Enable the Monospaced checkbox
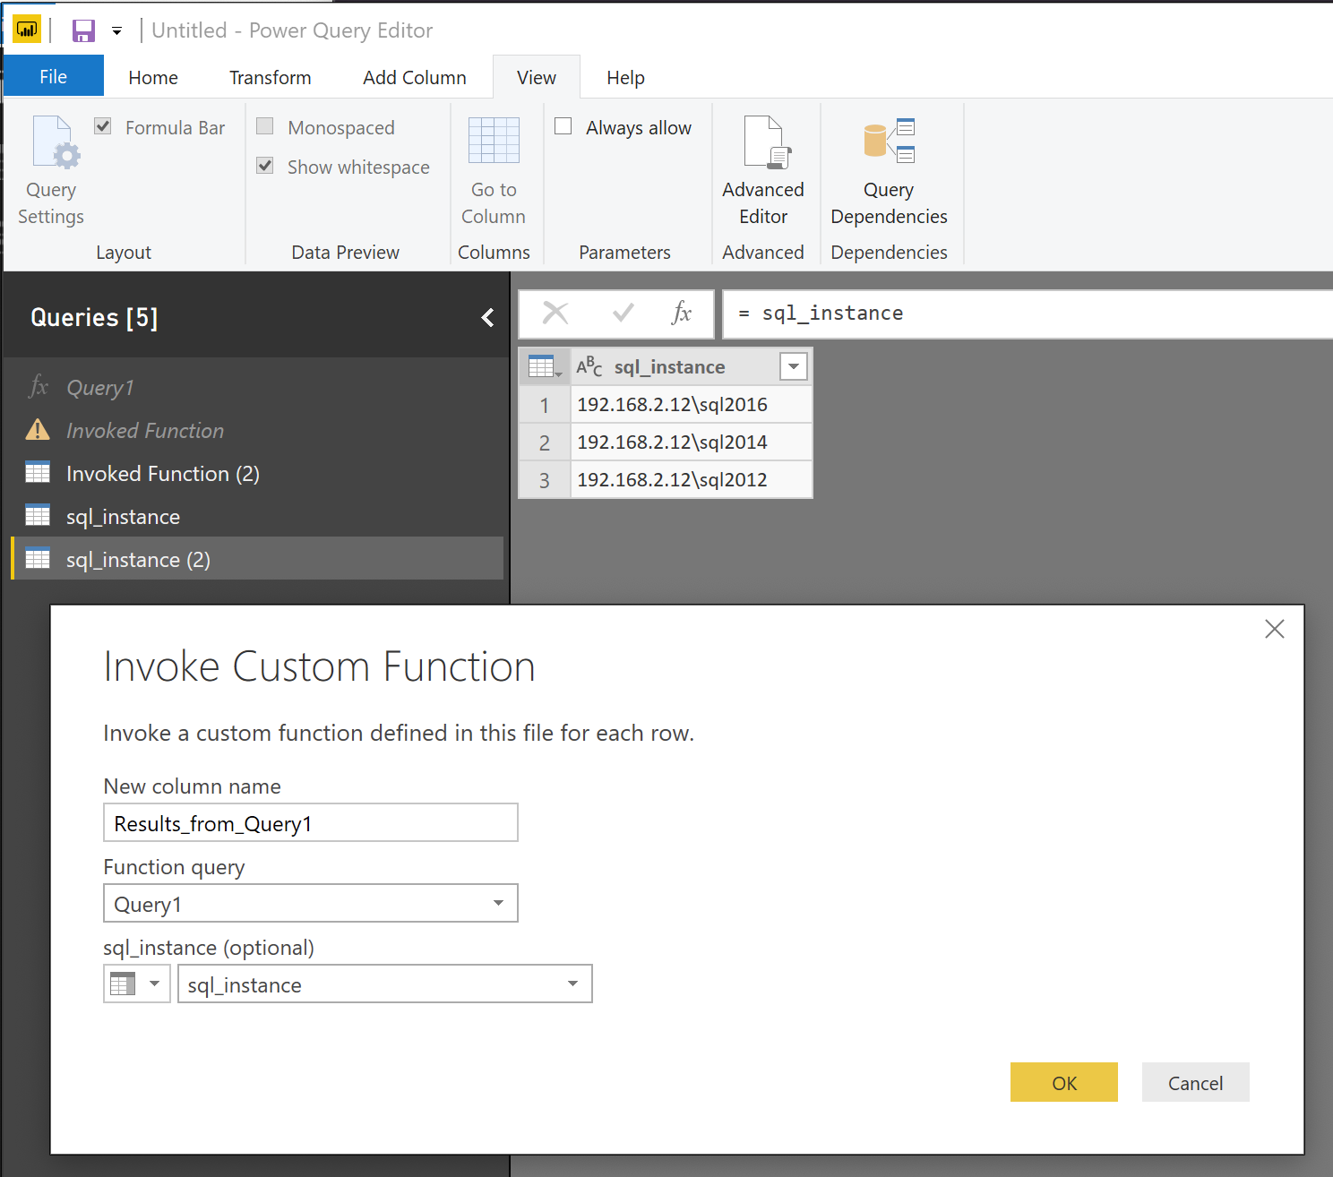1333x1177 pixels. point(265,126)
